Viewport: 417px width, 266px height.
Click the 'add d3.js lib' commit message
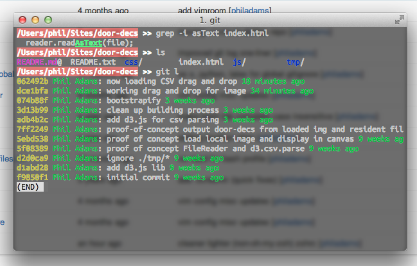[x=136, y=168]
